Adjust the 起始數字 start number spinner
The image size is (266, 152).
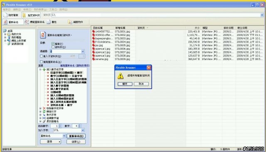(60, 126)
